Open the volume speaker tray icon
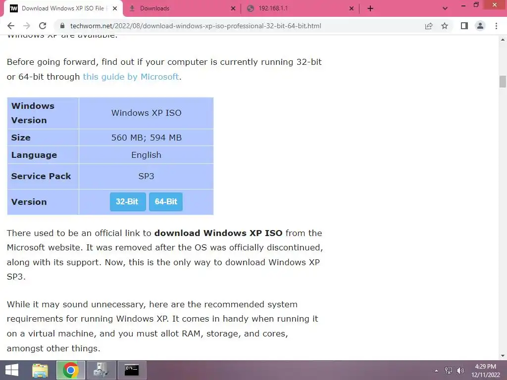This screenshot has width=507, height=380. click(460, 370)
